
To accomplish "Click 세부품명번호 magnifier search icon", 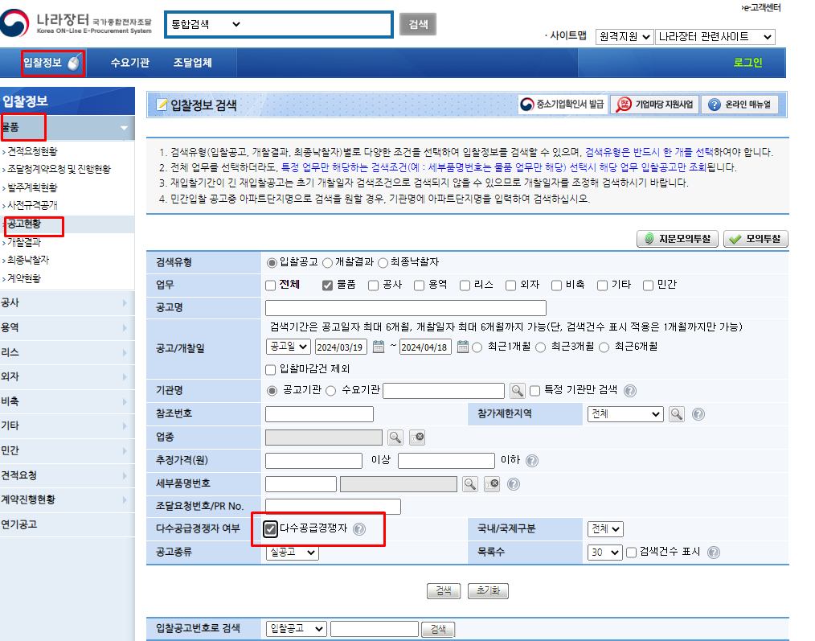I will 470,484.
